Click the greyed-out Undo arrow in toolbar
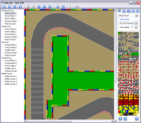The image size is (141, 123). pos(28,7)
